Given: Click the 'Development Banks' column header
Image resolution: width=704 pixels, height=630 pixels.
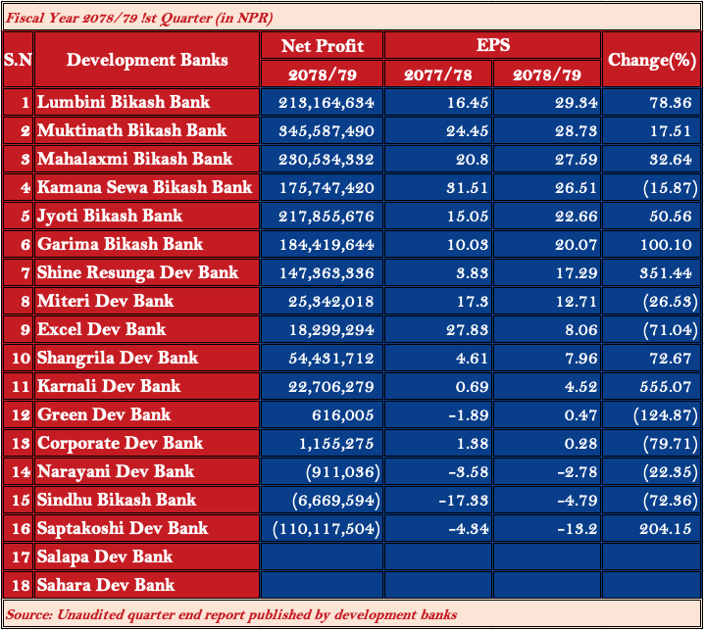Looking at the screenshot, I should pos(147,60).
